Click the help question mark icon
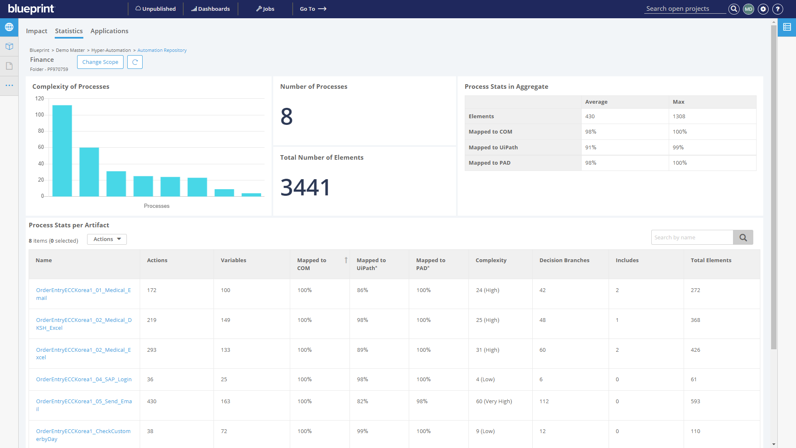The height and width of the screenshot is (448, 796). [x=778, y=9]
